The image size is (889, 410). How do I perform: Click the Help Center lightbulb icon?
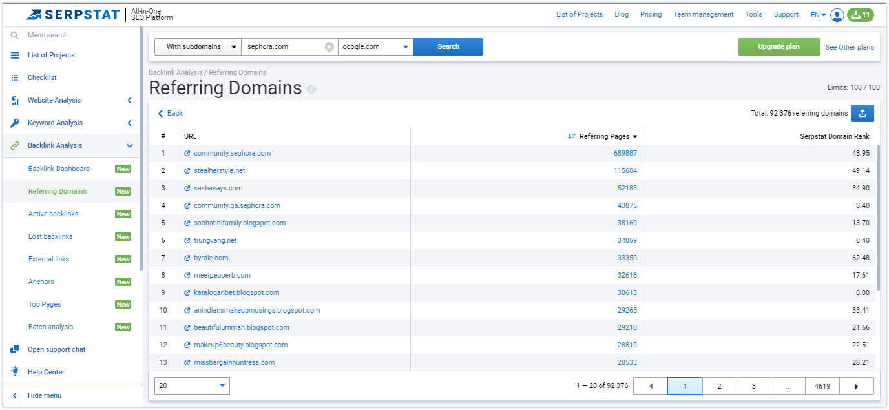click(x=15, y=372)
